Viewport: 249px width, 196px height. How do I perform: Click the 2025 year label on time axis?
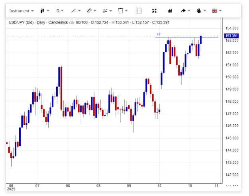coord(11,189)
